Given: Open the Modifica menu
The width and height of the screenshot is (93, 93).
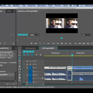Looking at the screenshot, I should (16, 6).
